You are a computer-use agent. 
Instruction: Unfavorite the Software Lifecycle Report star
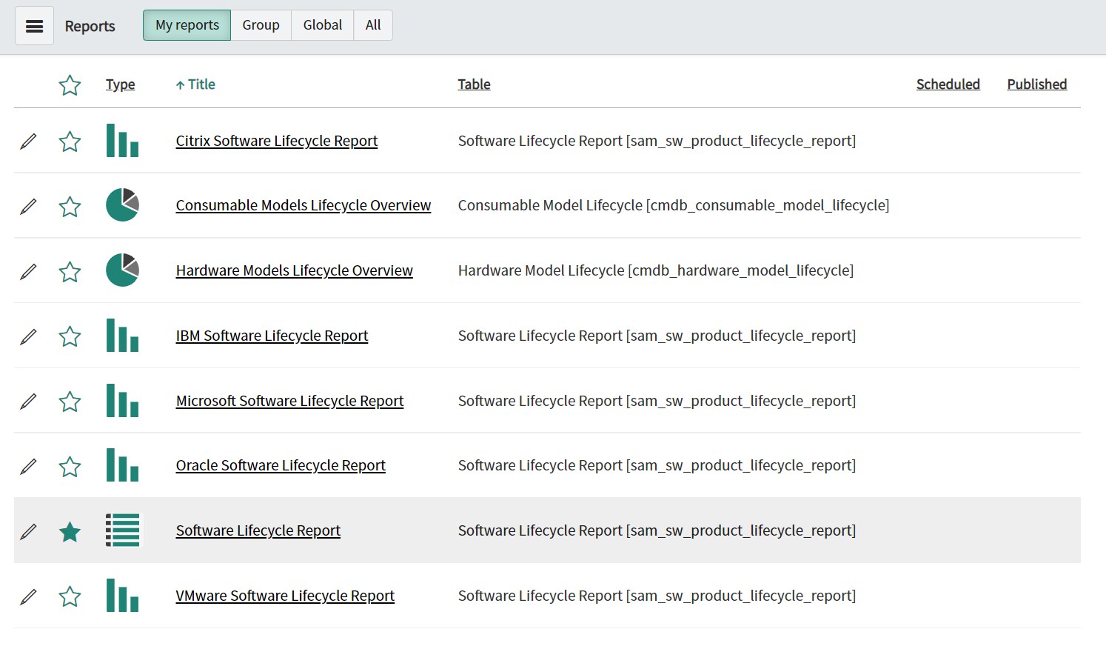point(70,532)
